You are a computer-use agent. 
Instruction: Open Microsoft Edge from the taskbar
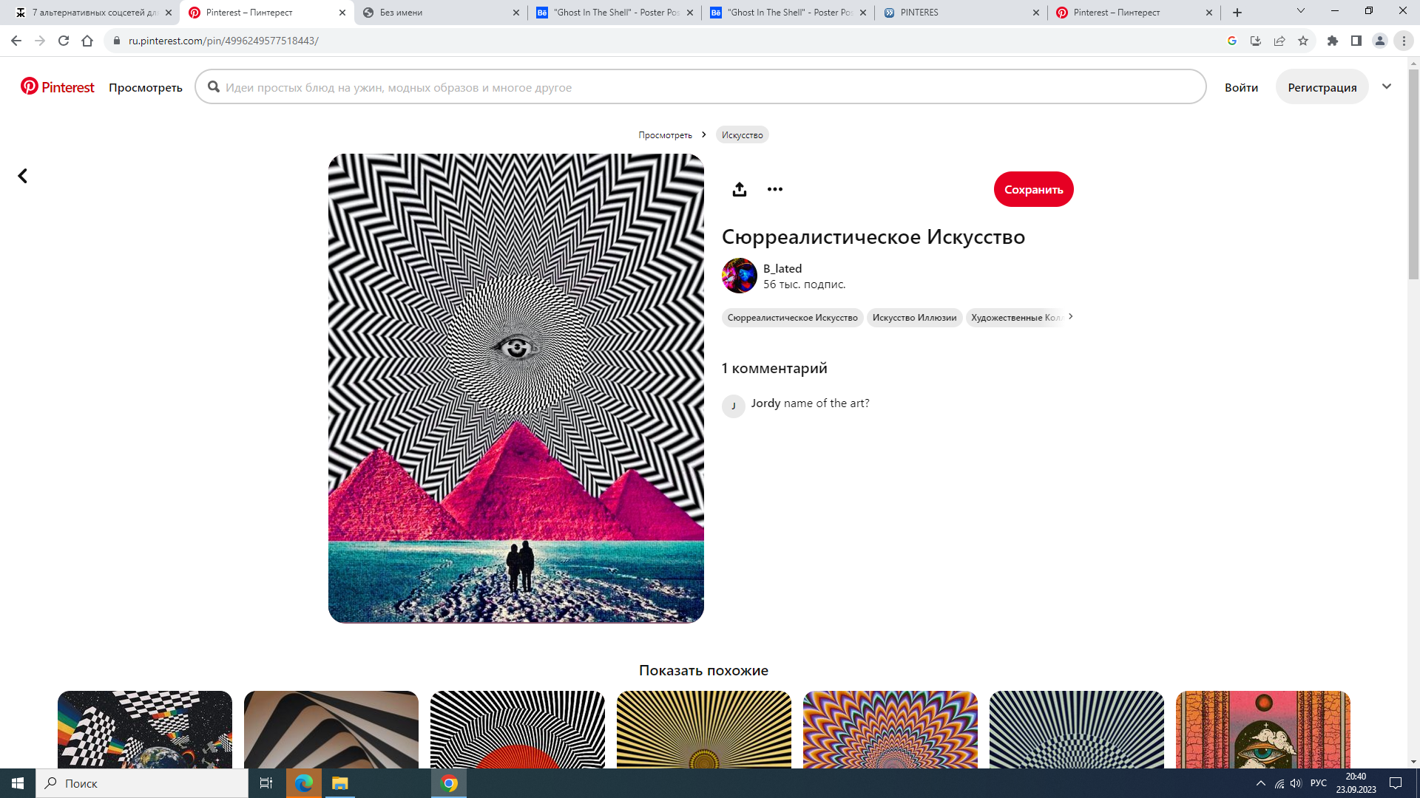[304, 783]
